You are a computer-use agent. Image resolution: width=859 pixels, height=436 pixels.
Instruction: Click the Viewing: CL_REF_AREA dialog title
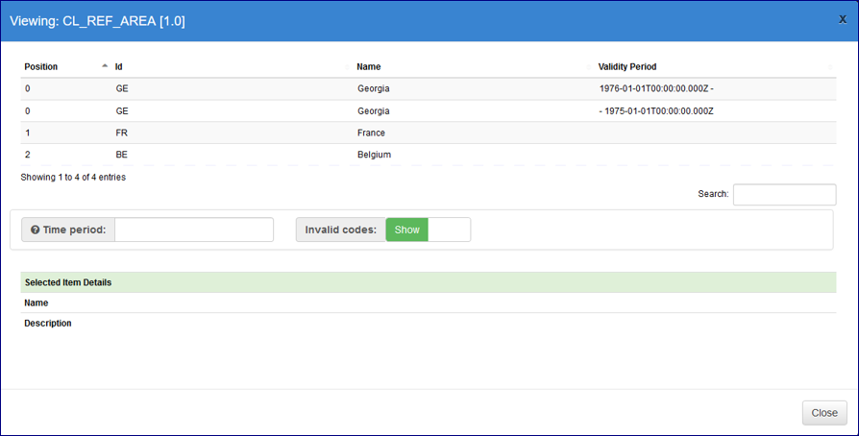point(97,20)
